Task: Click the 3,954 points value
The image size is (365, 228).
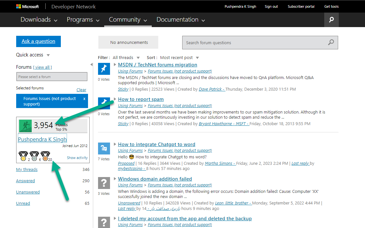Action: coord(44,125)
